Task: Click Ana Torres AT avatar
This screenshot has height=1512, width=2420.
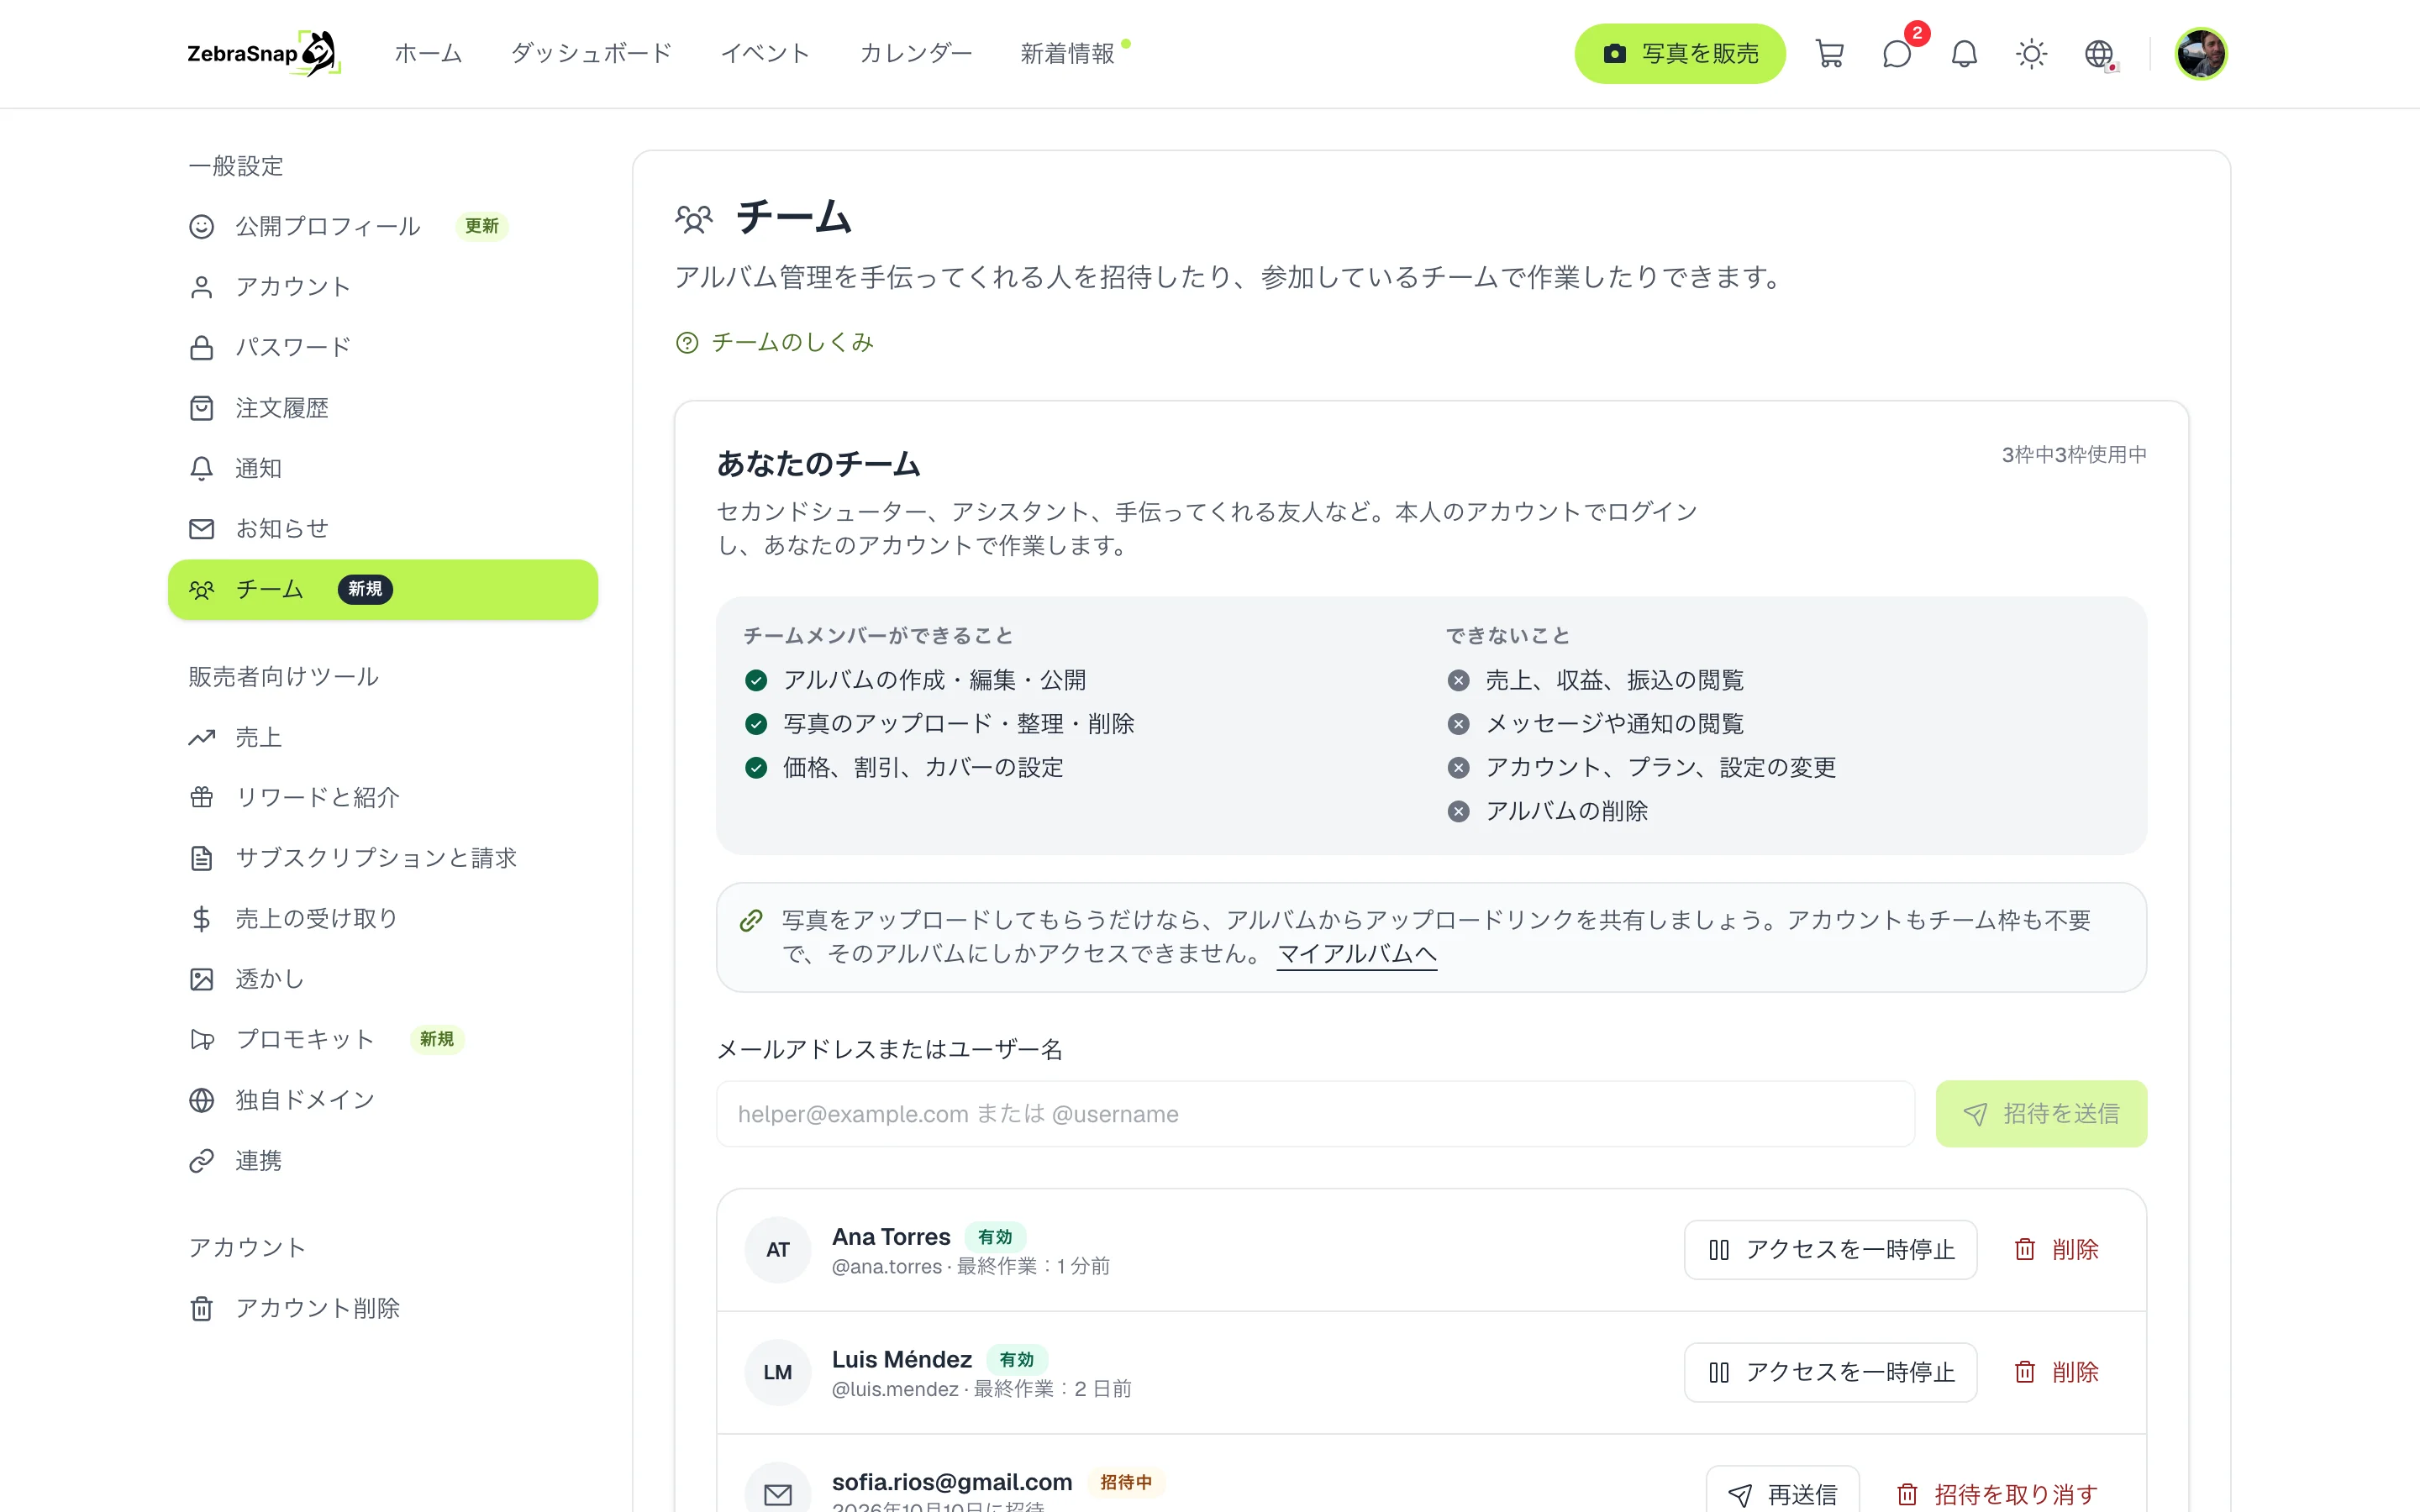Action: point(777,1249)
